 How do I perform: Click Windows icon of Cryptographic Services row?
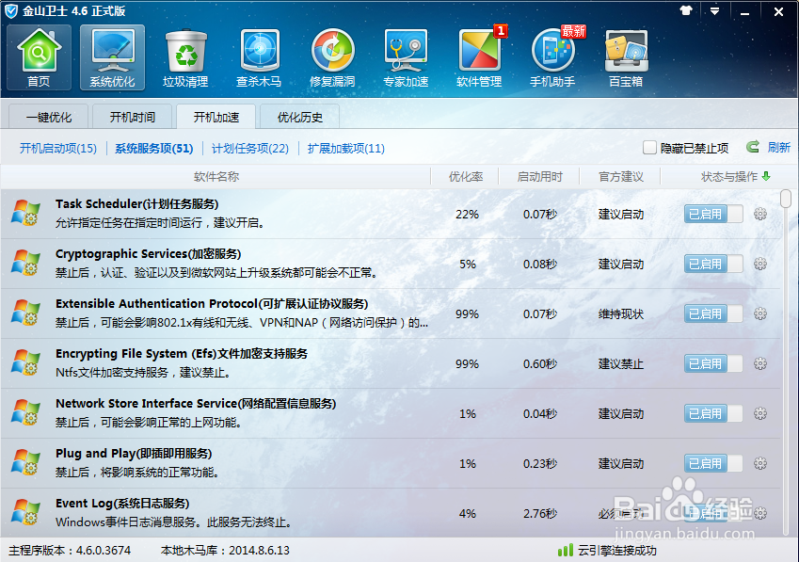coord(25,263)
